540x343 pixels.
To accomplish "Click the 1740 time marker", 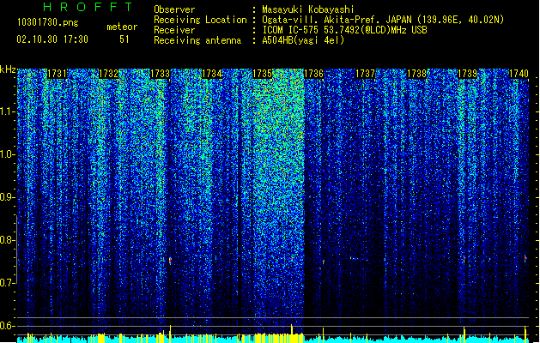I will 519,74.
